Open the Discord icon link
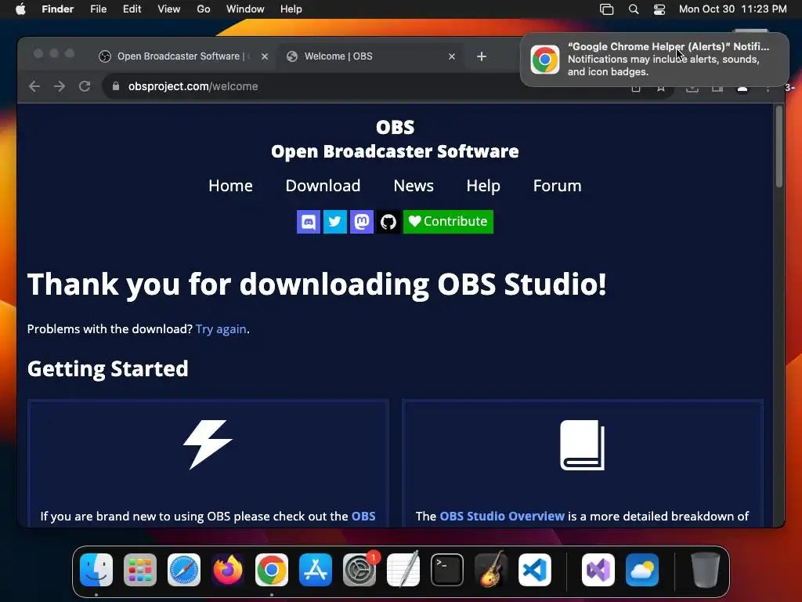The image size is (802, 602). coord(309,222)
